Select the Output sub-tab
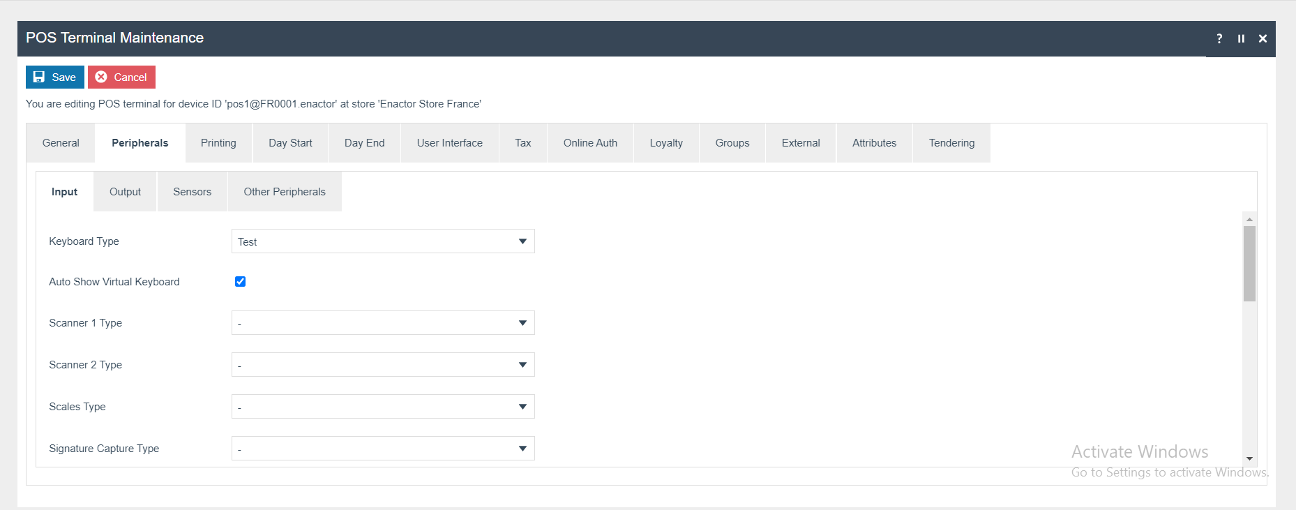 click(125, 192)
